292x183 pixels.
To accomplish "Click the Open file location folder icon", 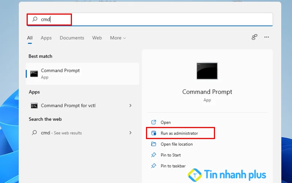I will pyautogui.click(x=154, y=144).
